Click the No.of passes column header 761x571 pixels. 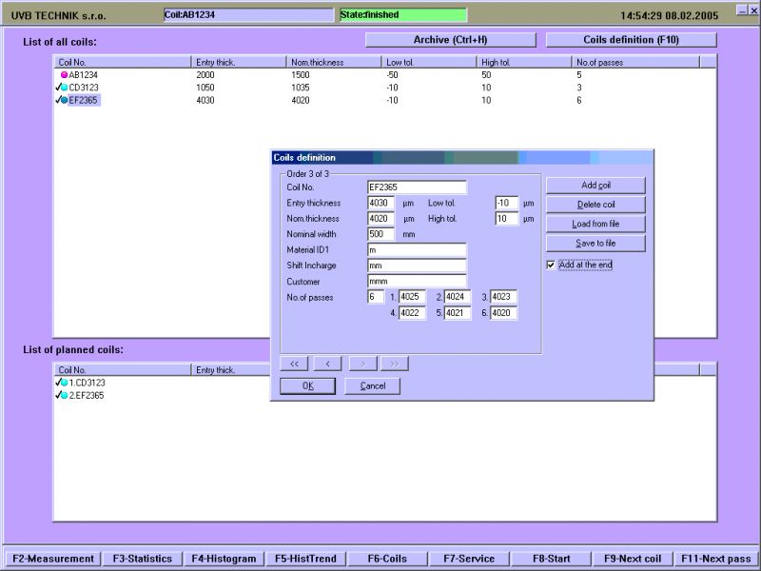click(x=634, y=62)
